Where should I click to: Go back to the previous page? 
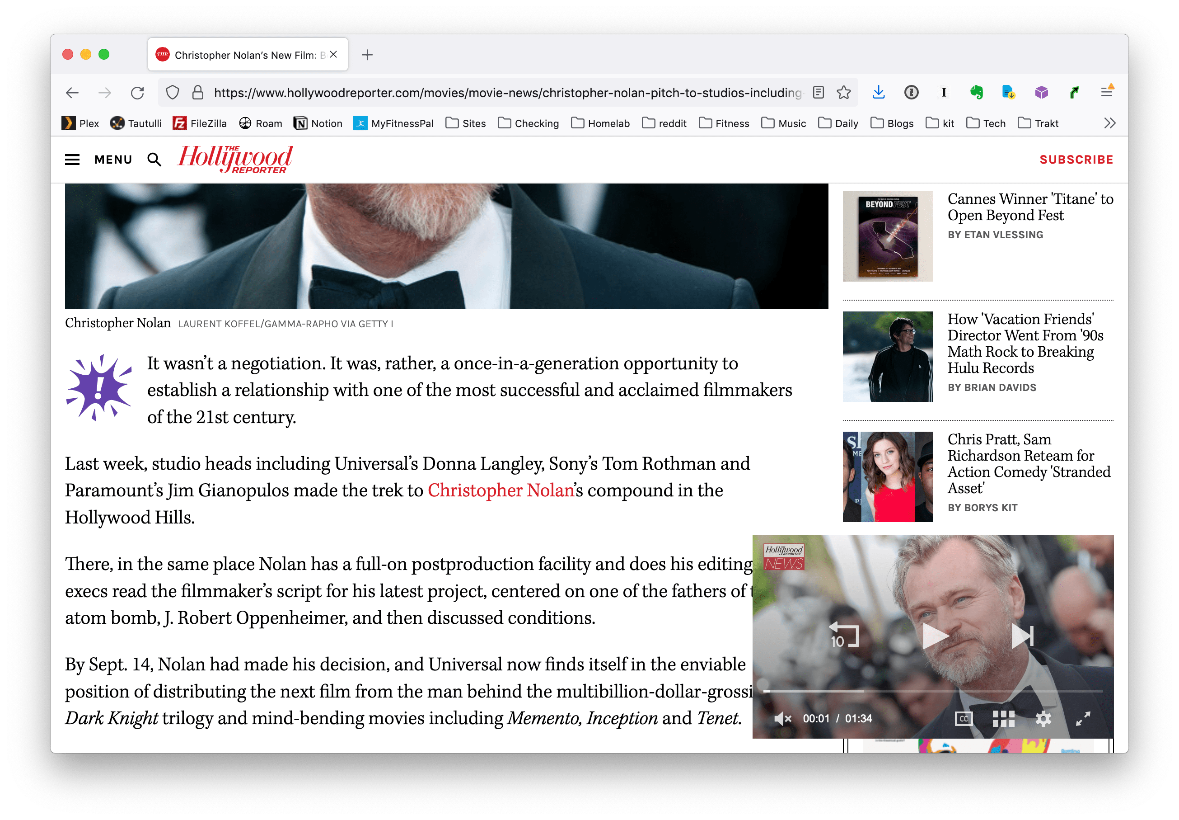72,93
